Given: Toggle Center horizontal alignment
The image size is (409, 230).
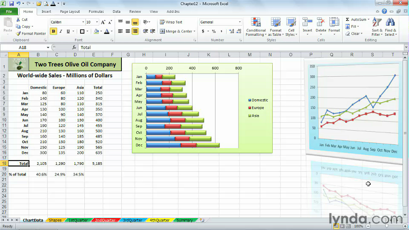Looking at the screenshot, I should click(128, 31).
